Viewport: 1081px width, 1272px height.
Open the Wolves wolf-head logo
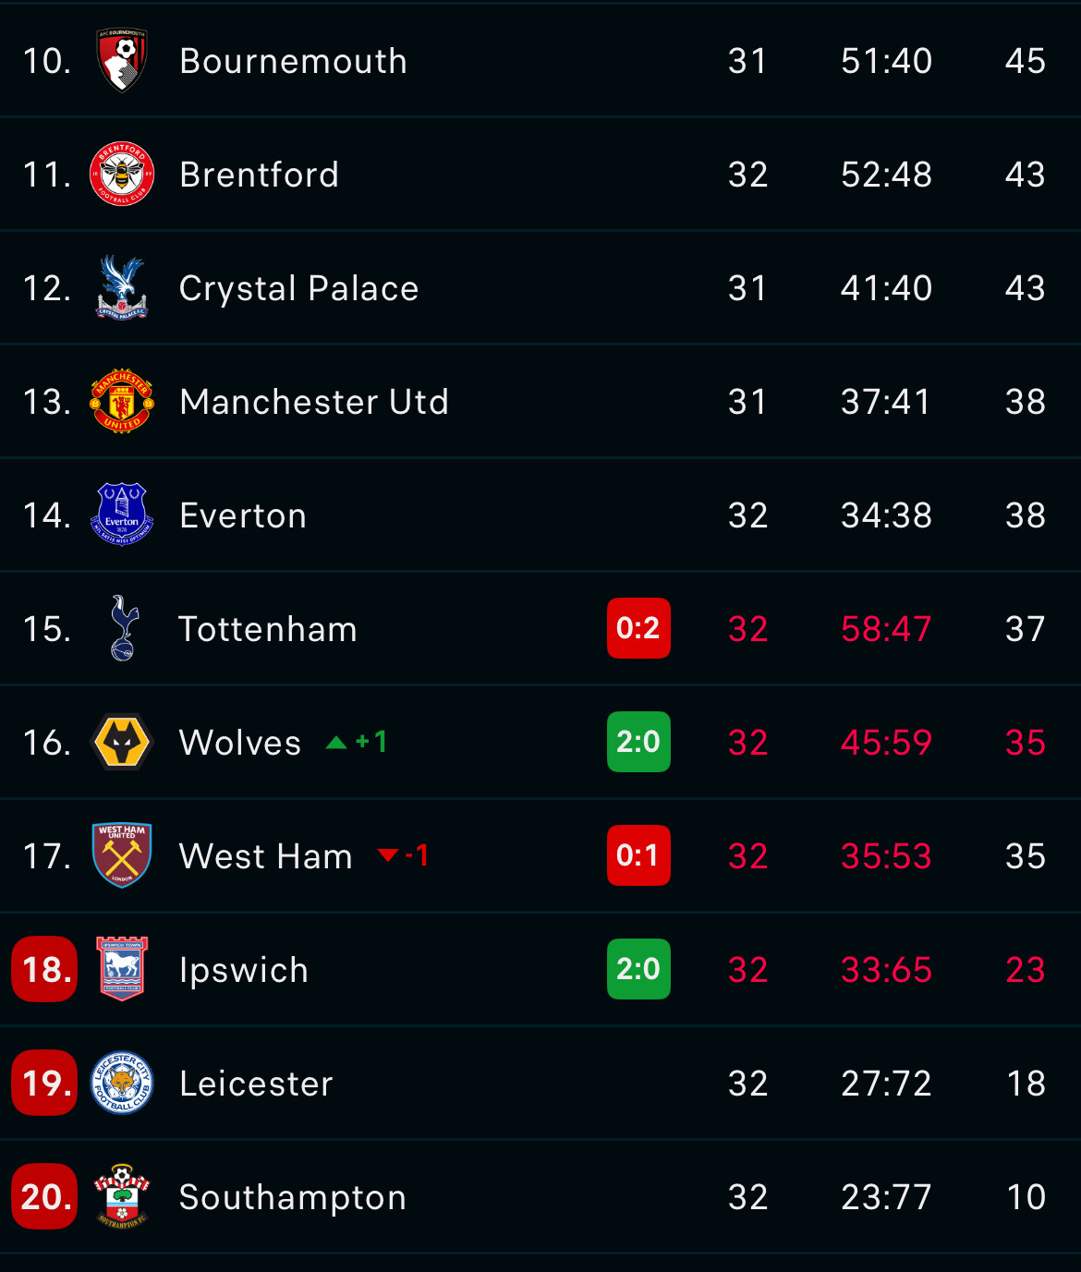click(x=122, y=742)
